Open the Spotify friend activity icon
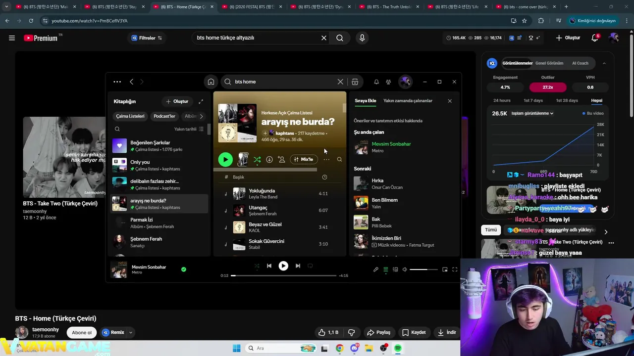The height and width of the screenshot is (356, 634). [x=388, y=82]
